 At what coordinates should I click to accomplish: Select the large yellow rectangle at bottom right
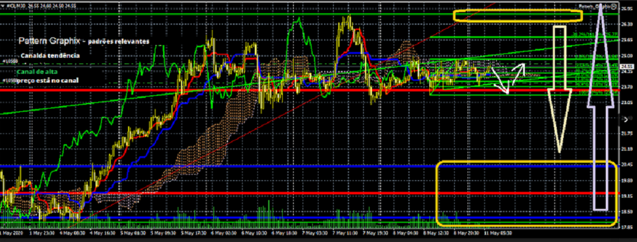pyautogui.click(x=527, y=193)
